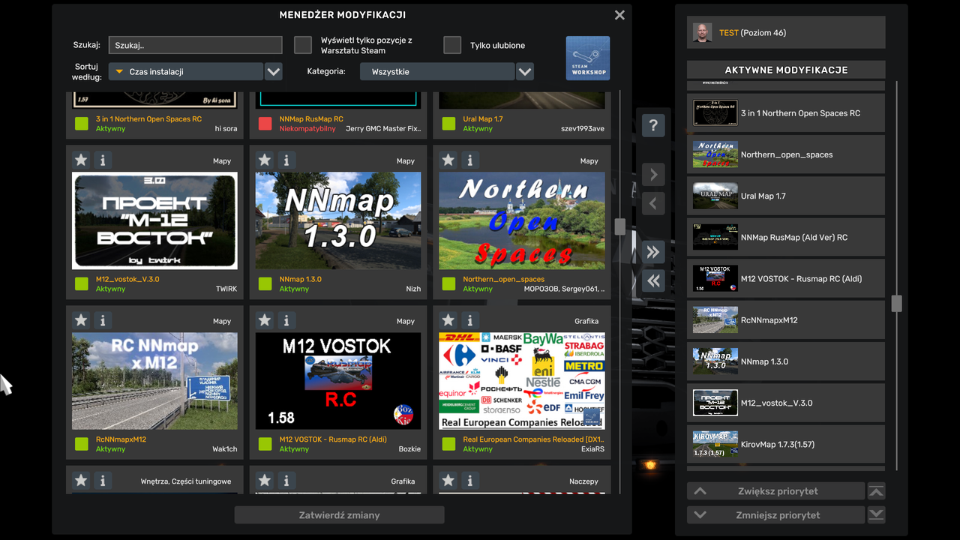Screen dimensions: 960x540
Task: Click the move-to-top chevron beside Zwiększ priorytet
Action: coord(876,490)
